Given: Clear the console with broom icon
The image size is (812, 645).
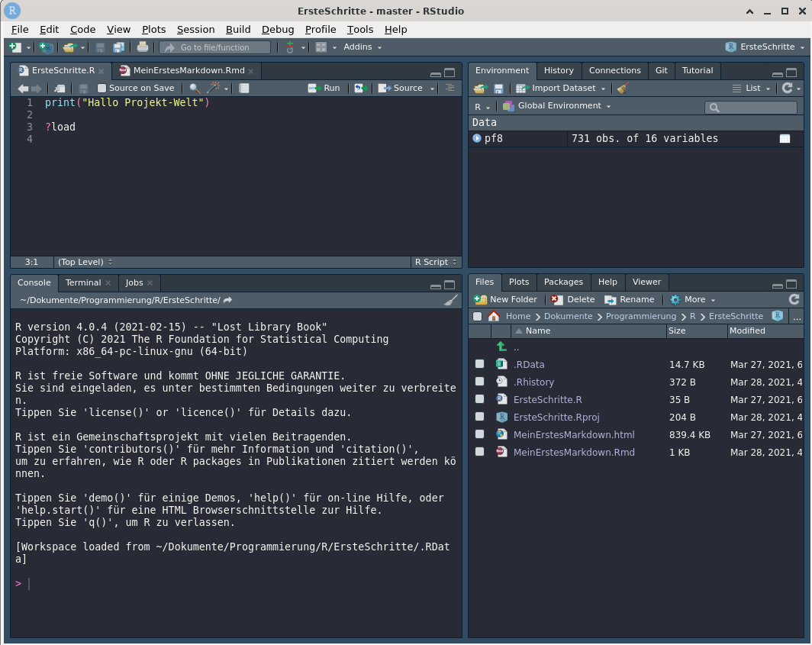Looking at the screenshot, I should pos(450,300).
